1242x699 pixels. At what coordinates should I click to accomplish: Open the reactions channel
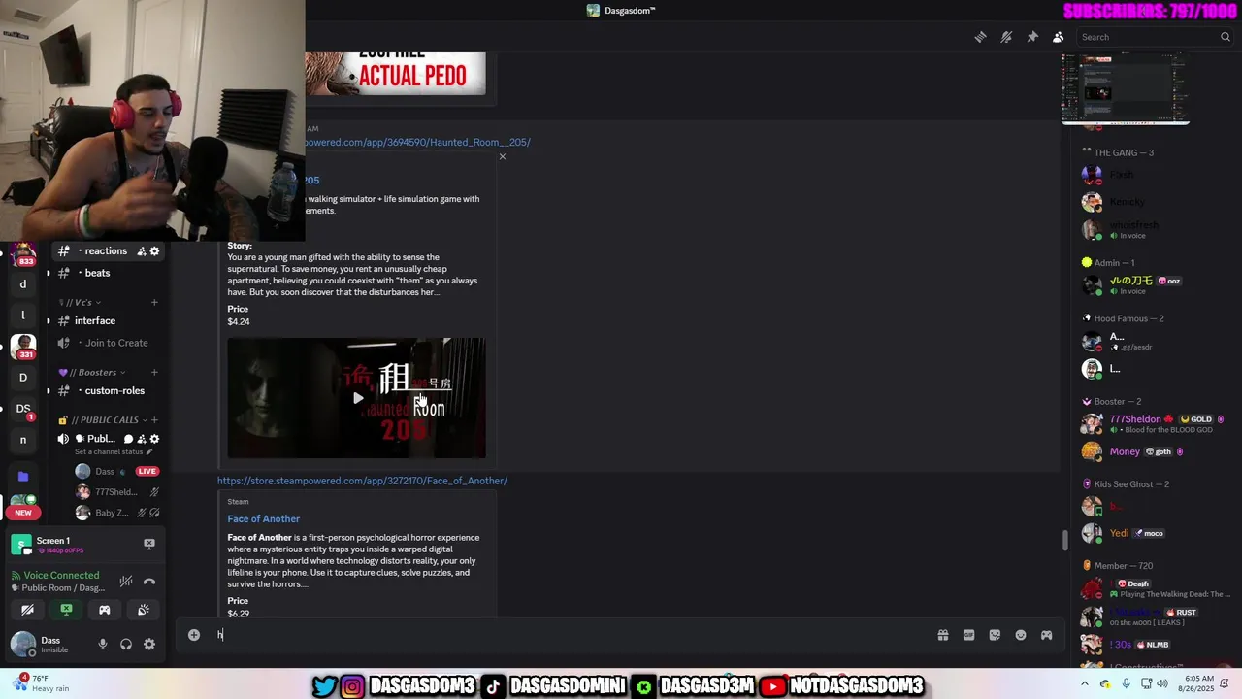click(106, 250)
